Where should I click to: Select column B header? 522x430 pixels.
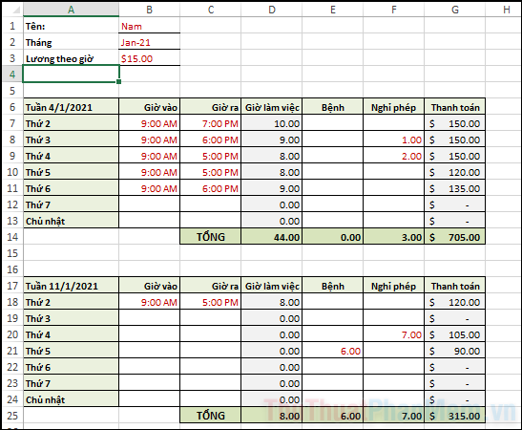[150, 10]
